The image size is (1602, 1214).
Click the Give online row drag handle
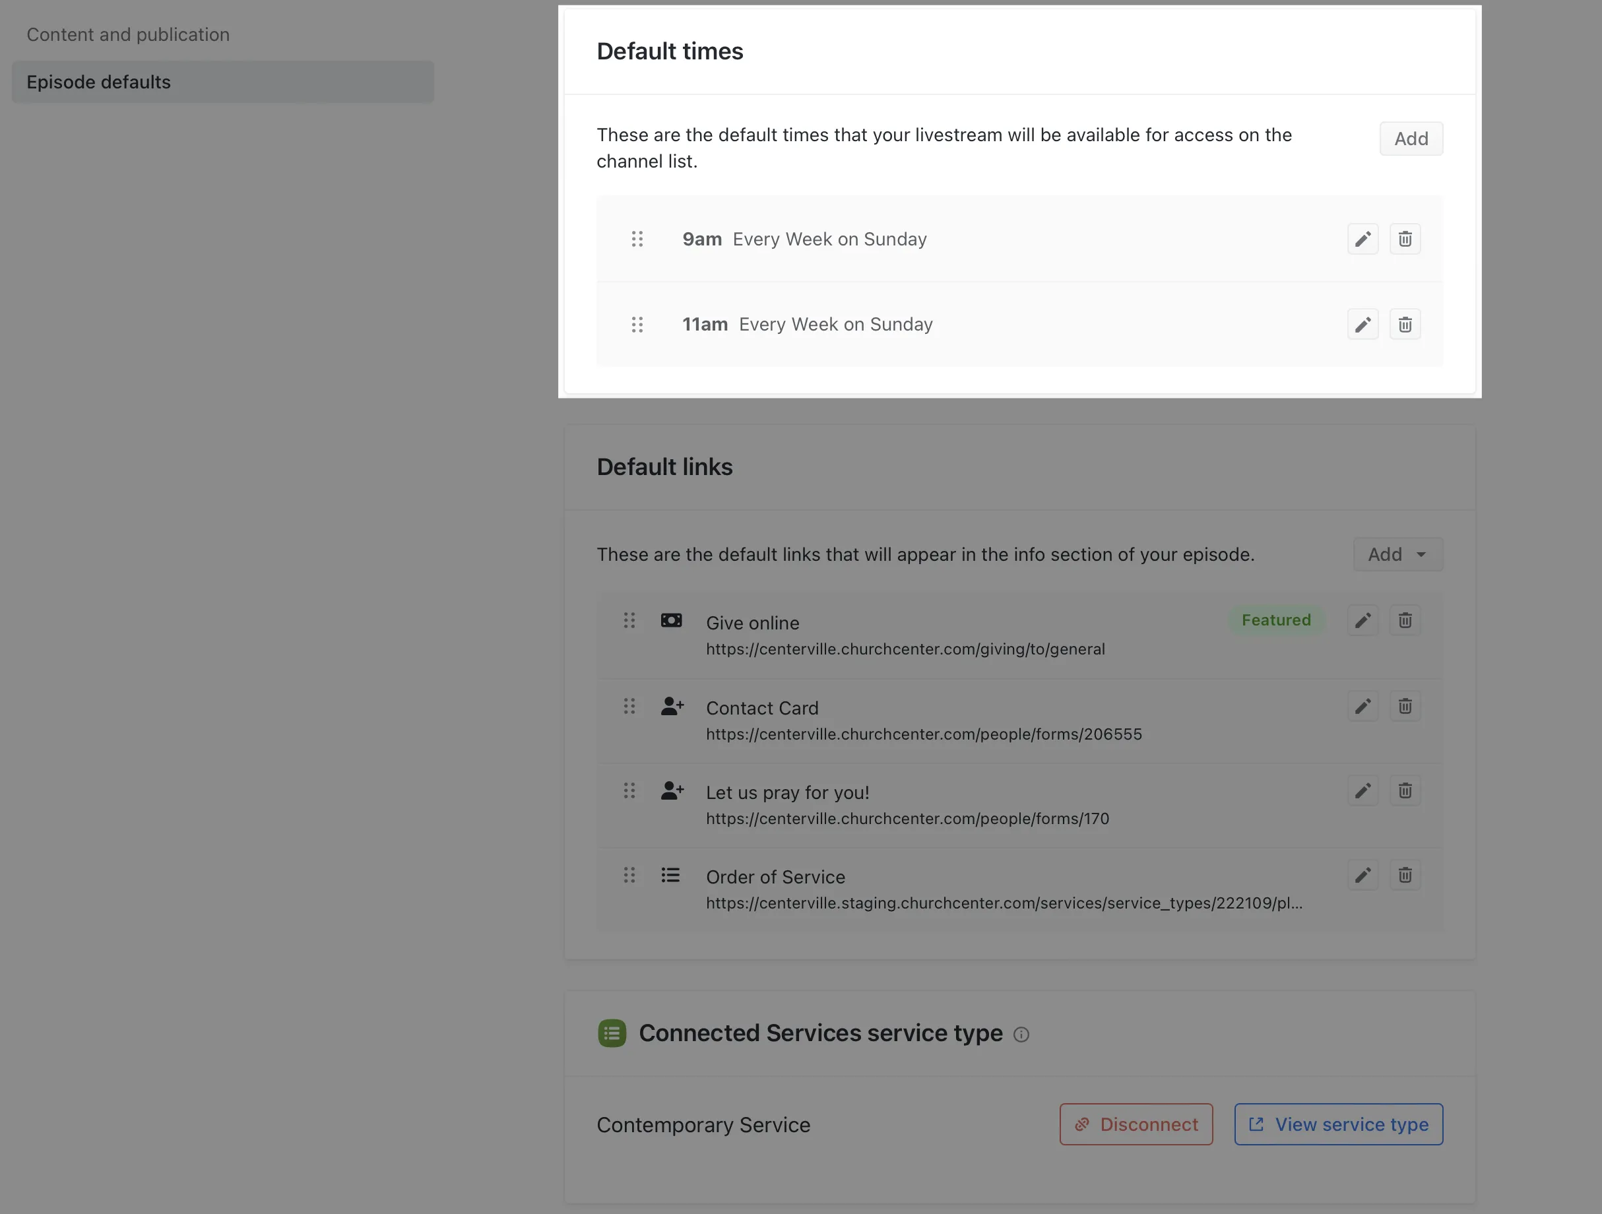(629, 621)
